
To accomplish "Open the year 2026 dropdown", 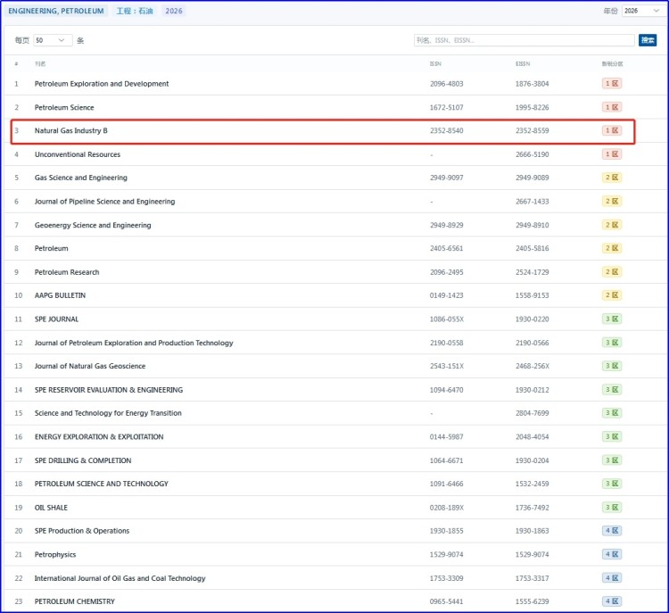I will (642, 11).
